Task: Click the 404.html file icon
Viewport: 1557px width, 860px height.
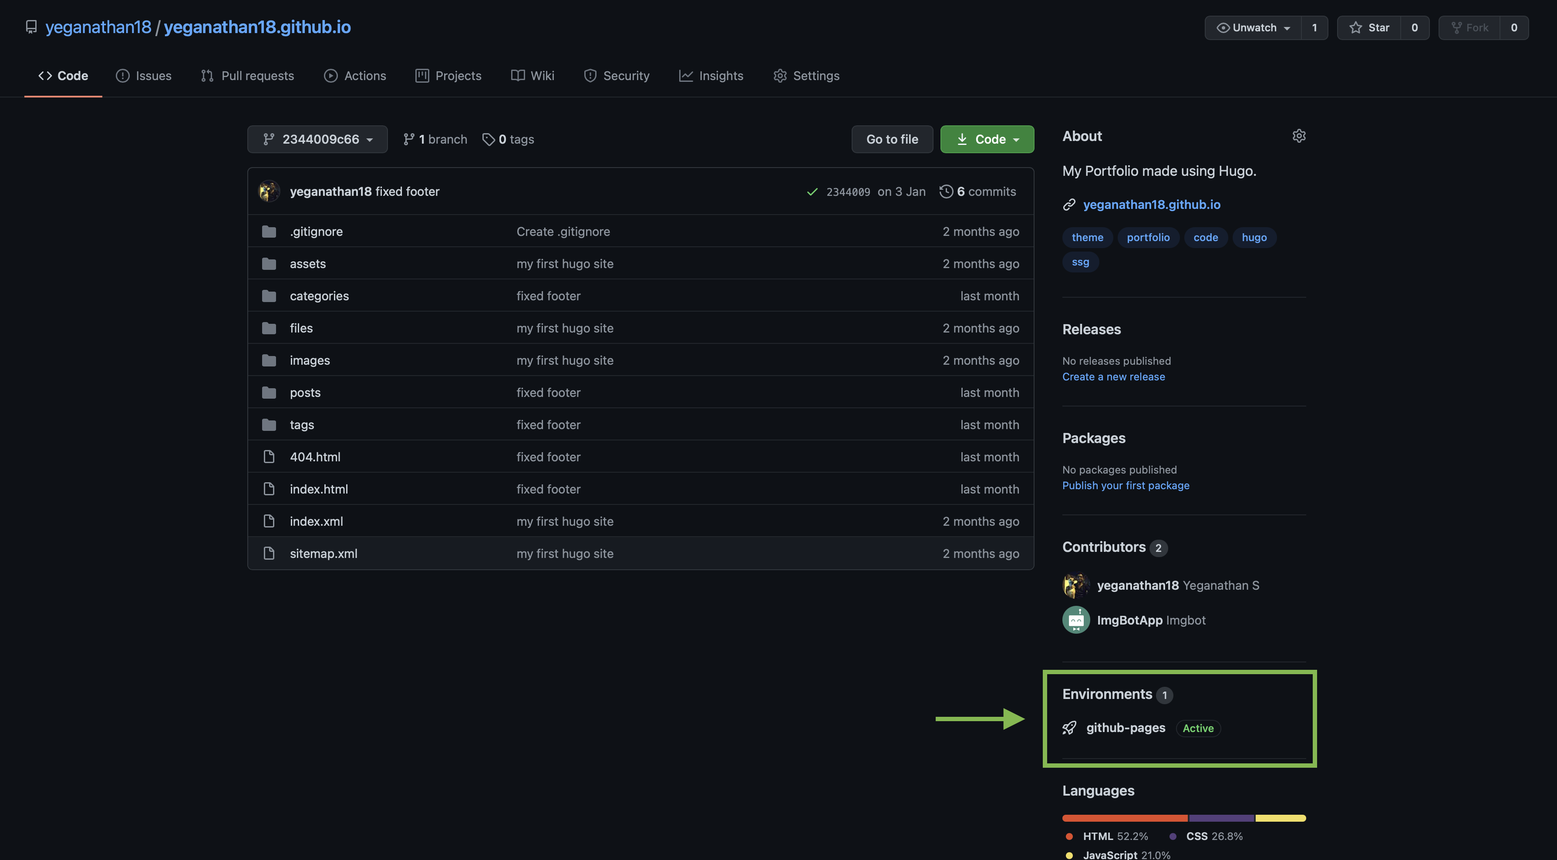Action: click(x=269, y=457)
